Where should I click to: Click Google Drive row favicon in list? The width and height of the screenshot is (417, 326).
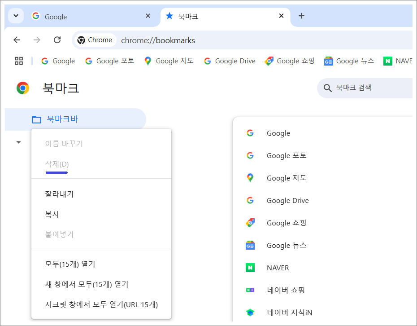pyautogui.click(x=250, y=200)
